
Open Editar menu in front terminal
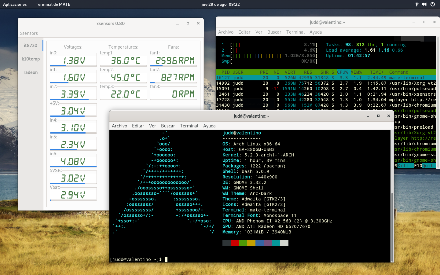138,126
